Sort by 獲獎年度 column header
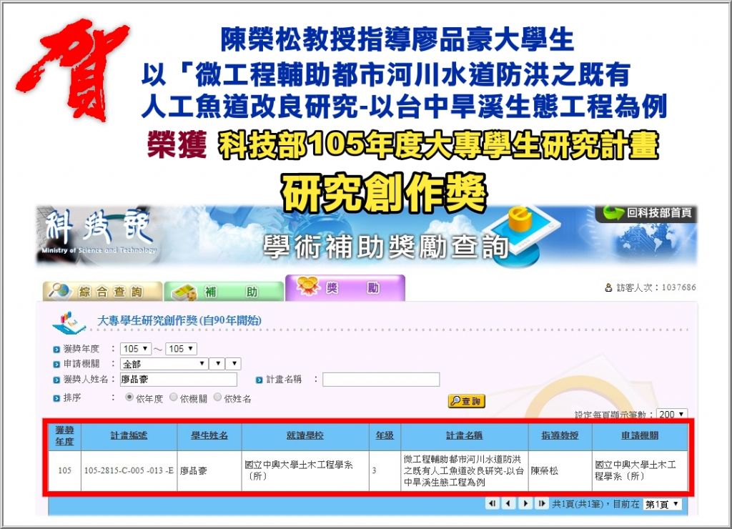Viewport: 732px width, 529px height. click(64, 435)
